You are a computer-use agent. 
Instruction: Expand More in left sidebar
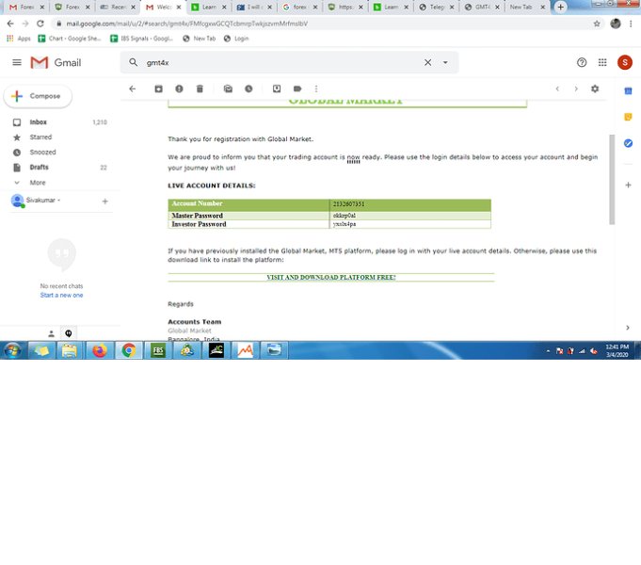click(38, 183)
